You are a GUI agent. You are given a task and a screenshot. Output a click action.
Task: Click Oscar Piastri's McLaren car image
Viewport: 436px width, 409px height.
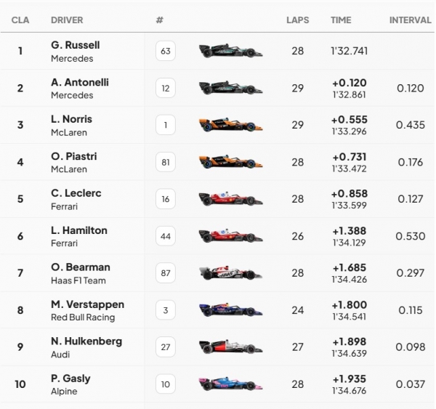[230, 162]
